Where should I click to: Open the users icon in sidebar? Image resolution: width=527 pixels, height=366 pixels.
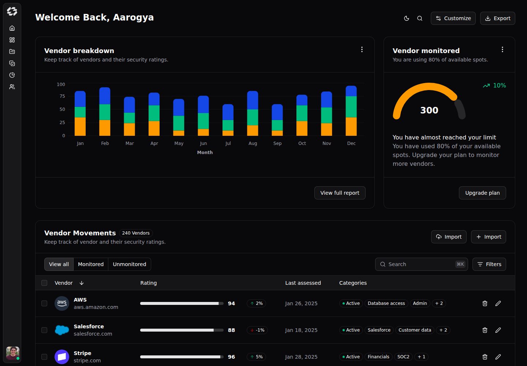point(12,87)
